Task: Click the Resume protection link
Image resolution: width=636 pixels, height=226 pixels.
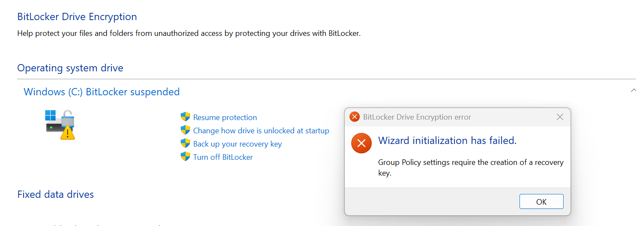Action: click(225, 117)
